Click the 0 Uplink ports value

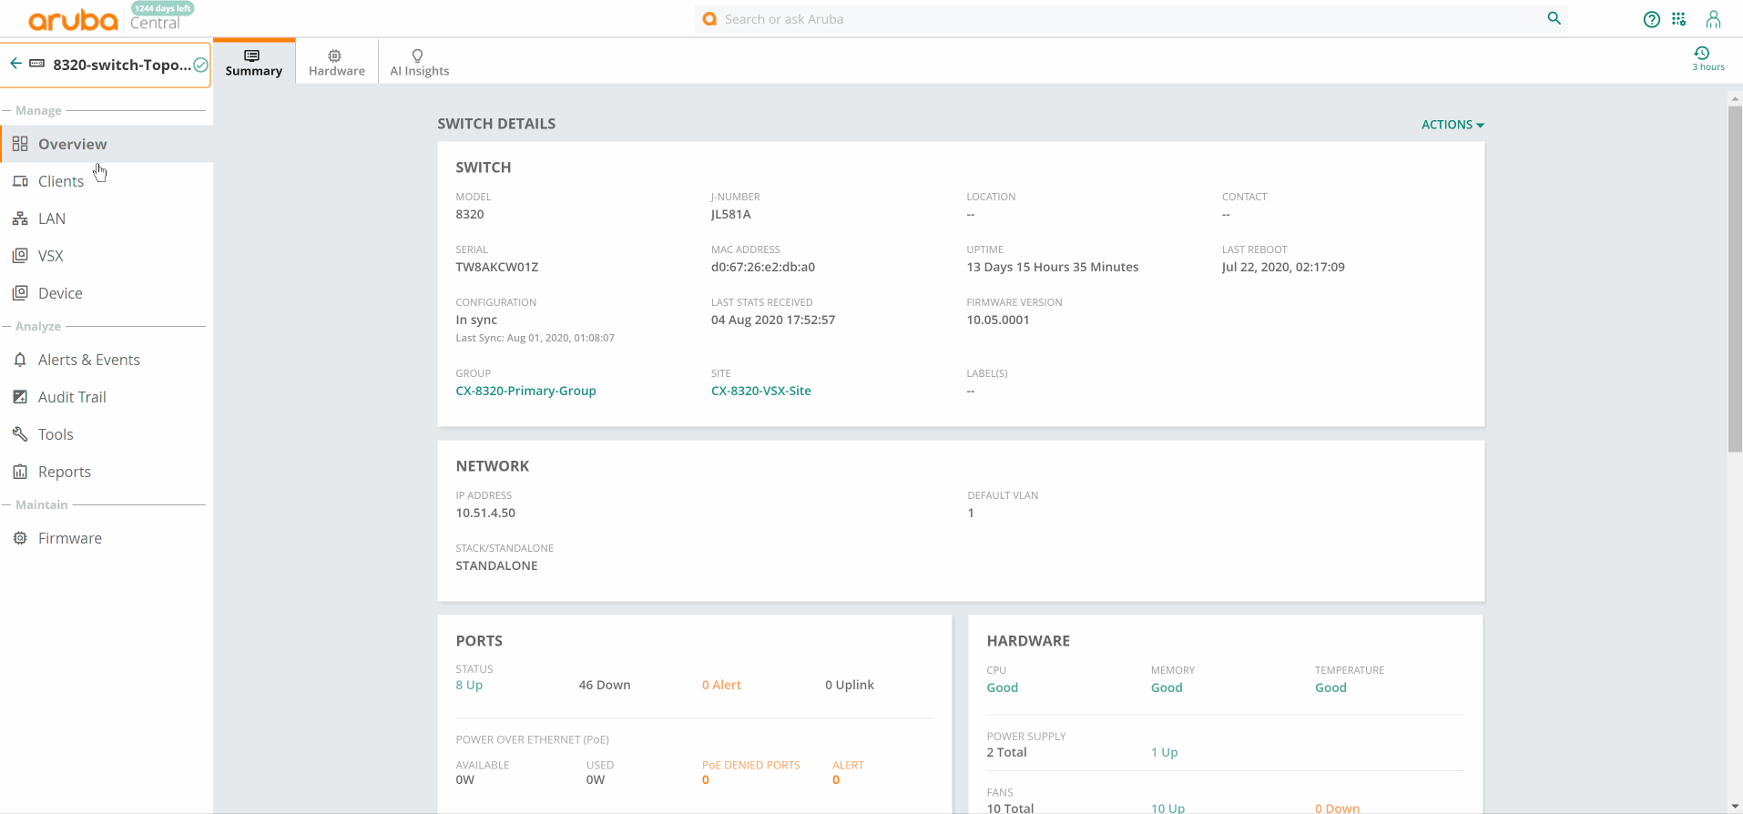click(x=850, y=685)
